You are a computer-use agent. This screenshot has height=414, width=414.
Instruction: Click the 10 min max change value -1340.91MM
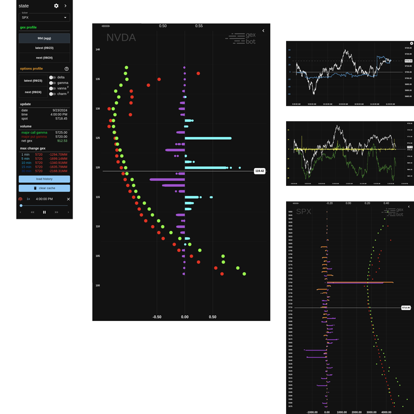coord(58,163)
